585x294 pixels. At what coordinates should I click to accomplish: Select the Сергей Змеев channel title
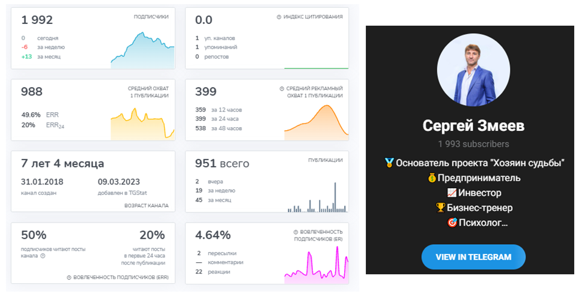point(473,125)
